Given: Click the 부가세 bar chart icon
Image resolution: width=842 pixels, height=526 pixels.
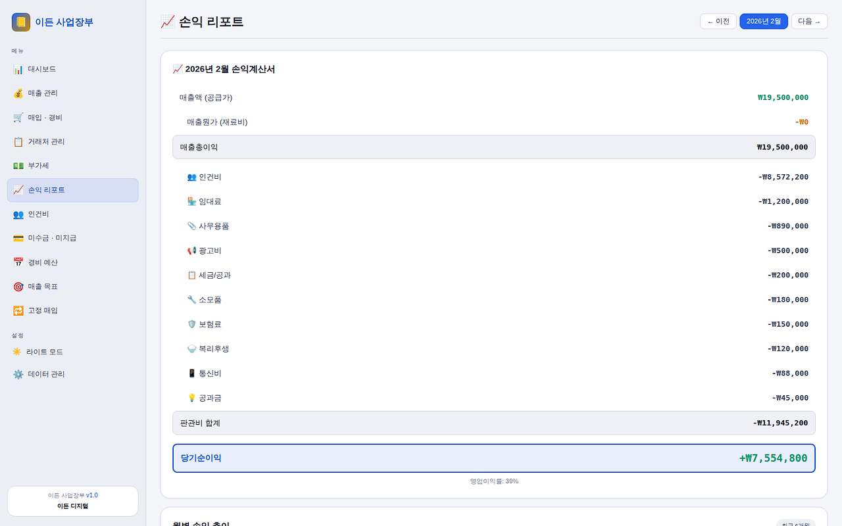Looking at the screenshot, I should point(18,165).
